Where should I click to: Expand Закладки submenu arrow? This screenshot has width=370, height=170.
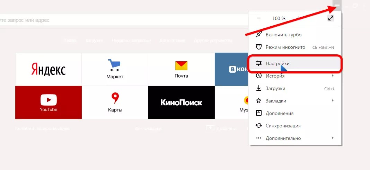[333, 100]
